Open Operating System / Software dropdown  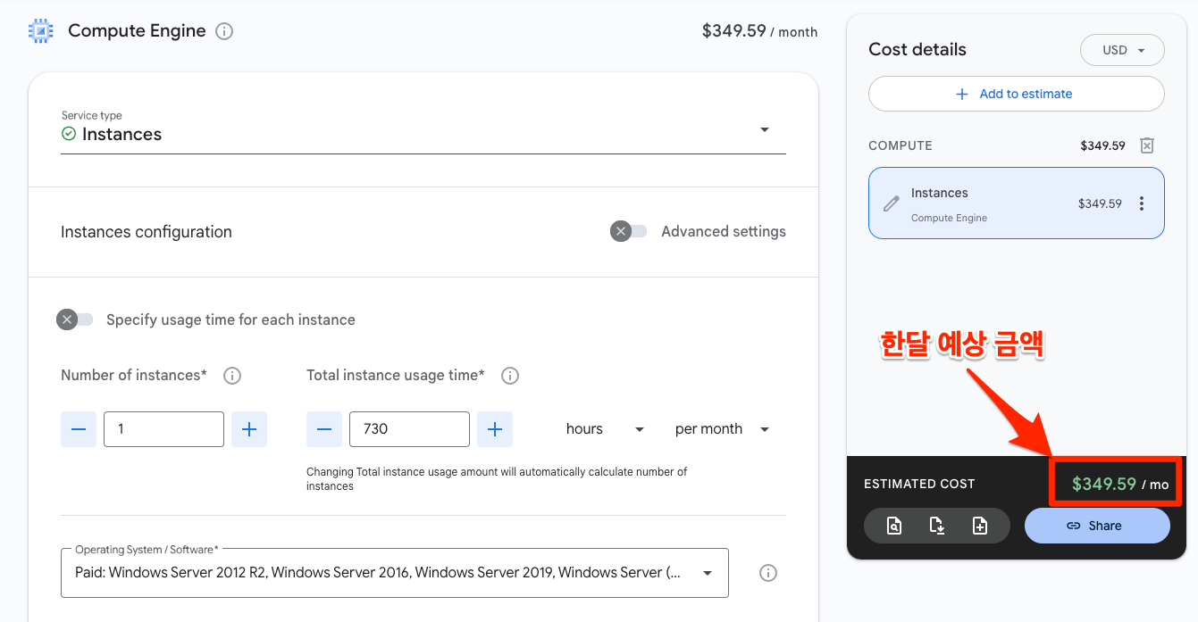[x=395, y=573]
